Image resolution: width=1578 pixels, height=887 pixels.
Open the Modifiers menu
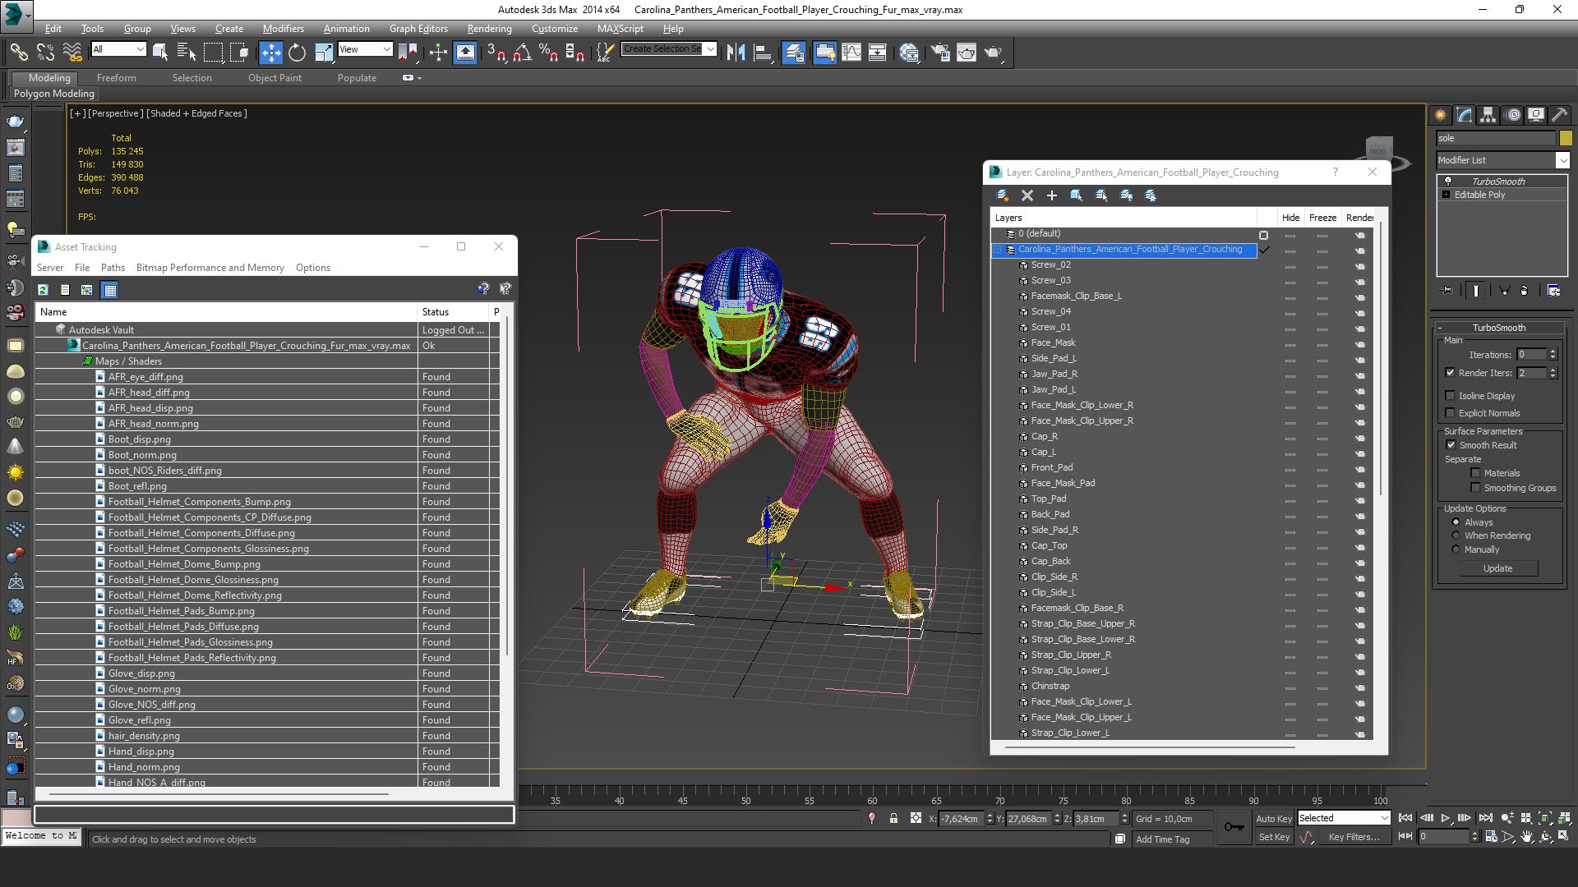(283, 29)
